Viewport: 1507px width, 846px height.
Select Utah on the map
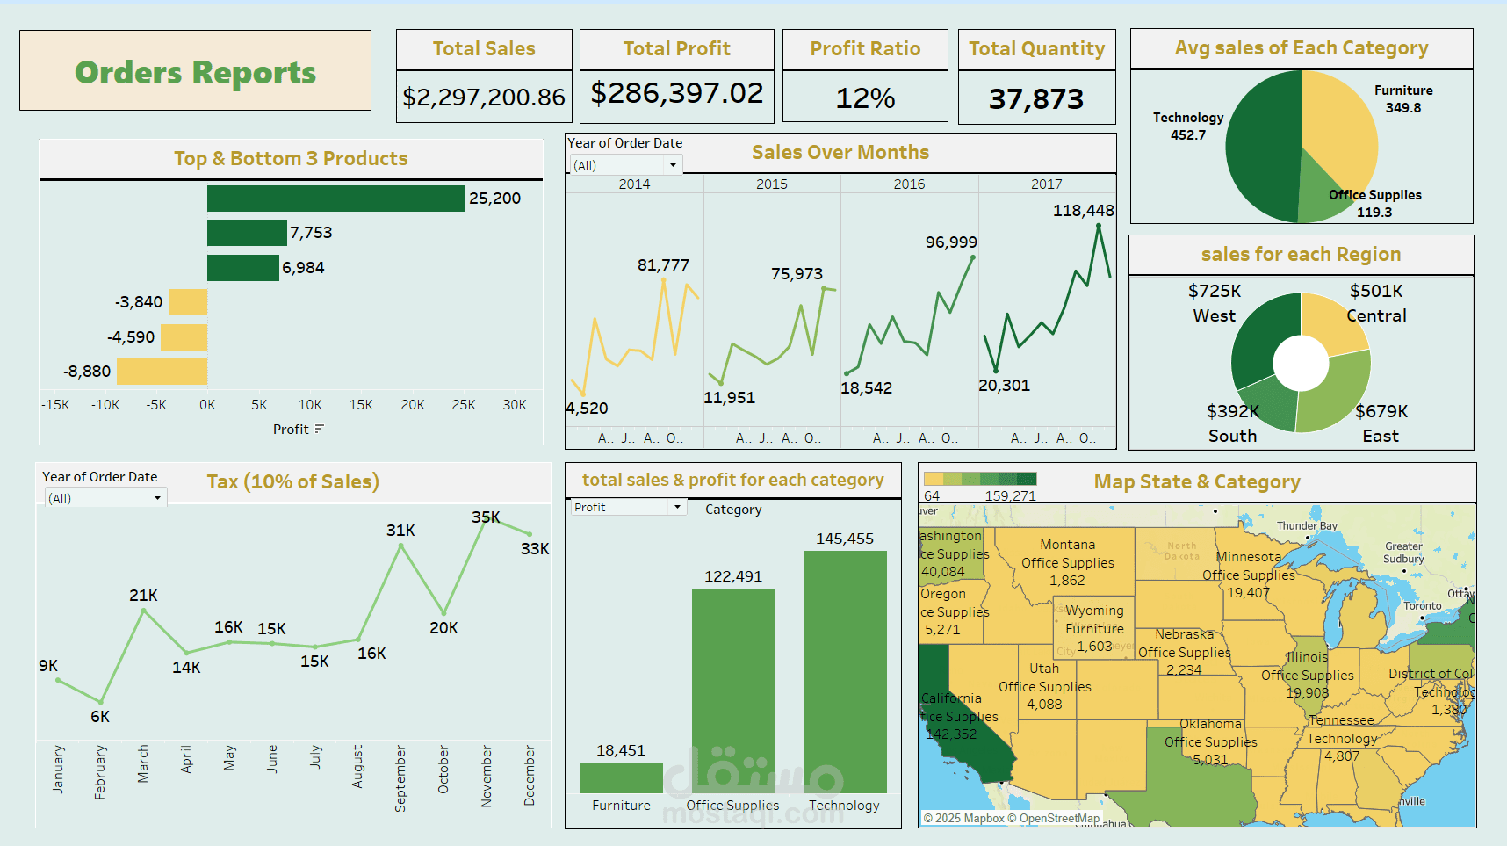1045,681
